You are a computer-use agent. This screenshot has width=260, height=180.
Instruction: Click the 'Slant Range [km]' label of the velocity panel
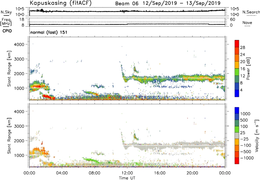click(x=9, y=135)
